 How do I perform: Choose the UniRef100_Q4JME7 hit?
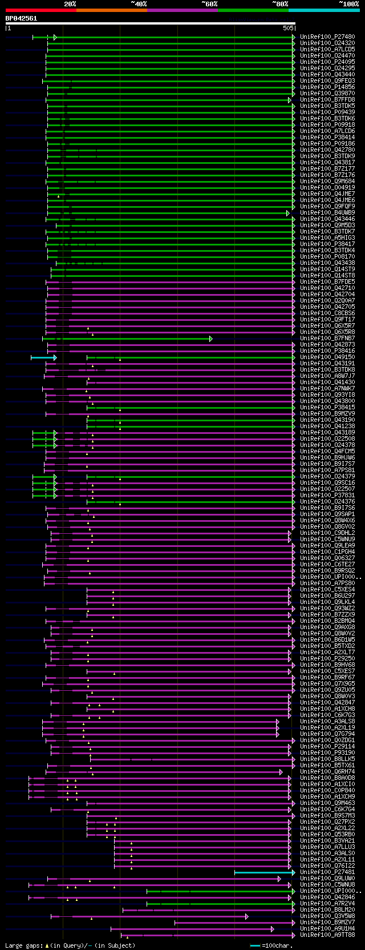[x=327, y=194]
